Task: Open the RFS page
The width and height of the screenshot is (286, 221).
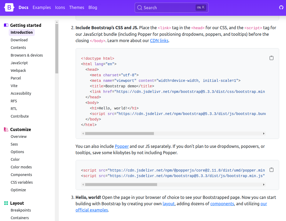Action: coord(14,101)
